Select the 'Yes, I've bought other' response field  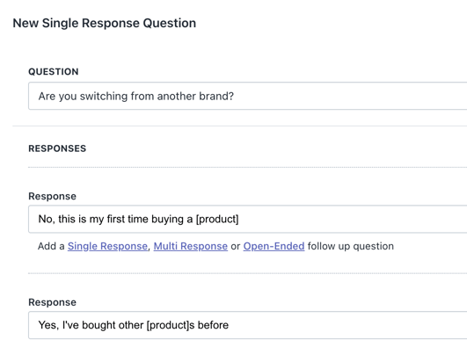click(x=247, y=325)
